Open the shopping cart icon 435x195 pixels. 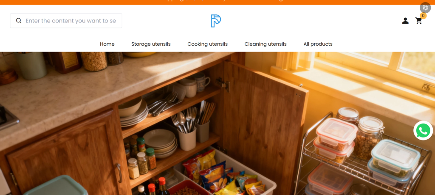click(x=418, y=21)
